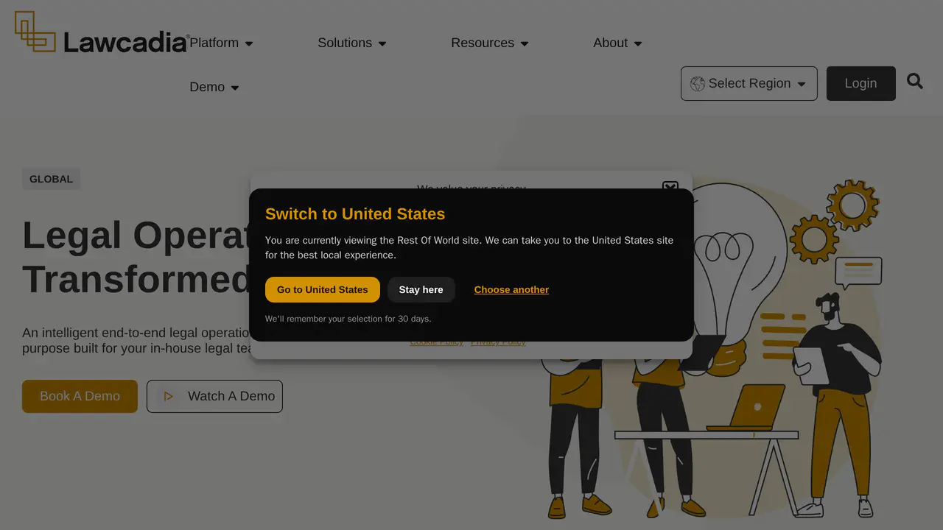The height and width of the screenshot is (530, 943).
Task: Click the globe icon in Select Region
Action: [x=698, y=84]
